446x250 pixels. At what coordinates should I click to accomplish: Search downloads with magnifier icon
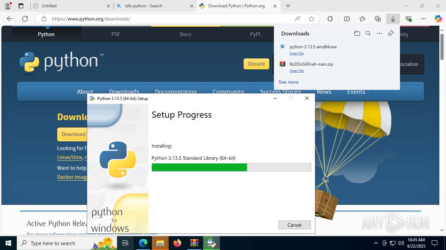368,33
